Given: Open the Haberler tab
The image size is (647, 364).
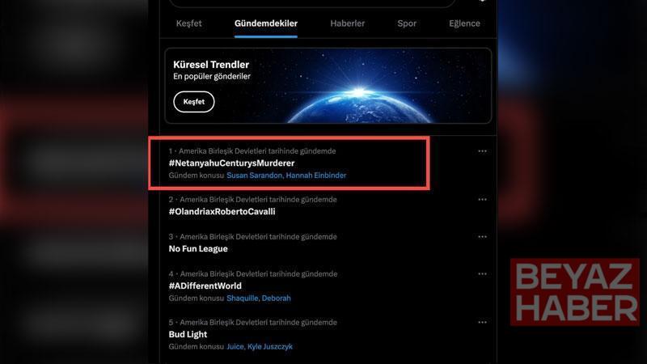Looking at the screenshot, I should 348,23.
